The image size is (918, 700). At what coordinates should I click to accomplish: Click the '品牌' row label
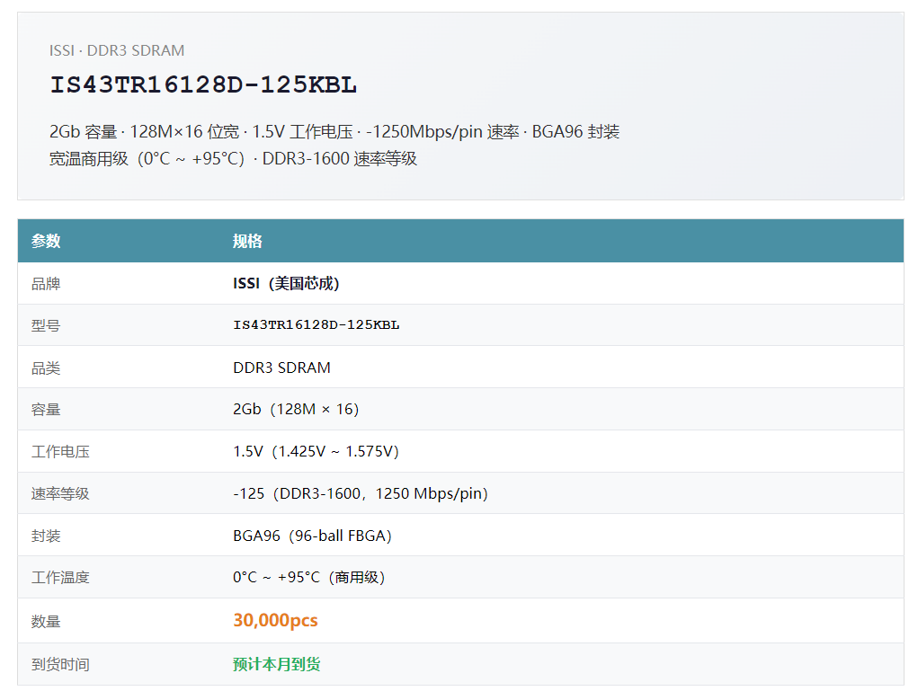pyautogui.click(x=46, y=284)
